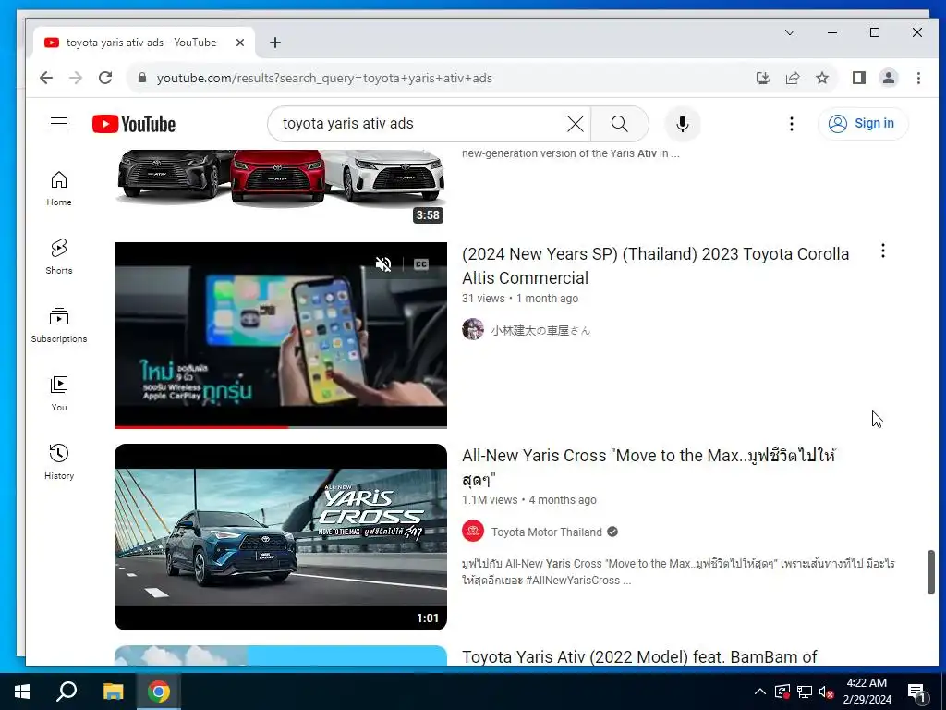This screenshot has height=710, width=946.
Task: Click Chrome icon in taskbar
Action: 159,692
